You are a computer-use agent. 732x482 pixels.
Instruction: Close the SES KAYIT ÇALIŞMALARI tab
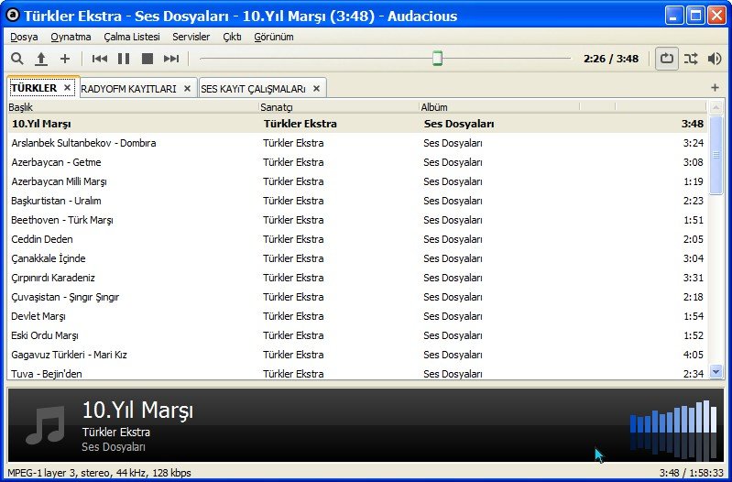[316, 89]
